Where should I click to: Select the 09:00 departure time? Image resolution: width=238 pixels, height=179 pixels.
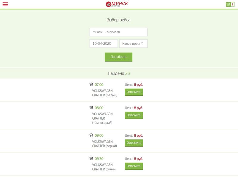(99, 135)
